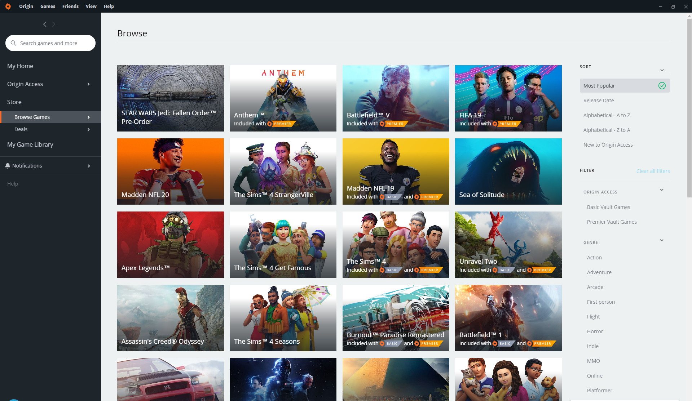Open the Madden NFL 20 tile

click(x=170, y=171)
